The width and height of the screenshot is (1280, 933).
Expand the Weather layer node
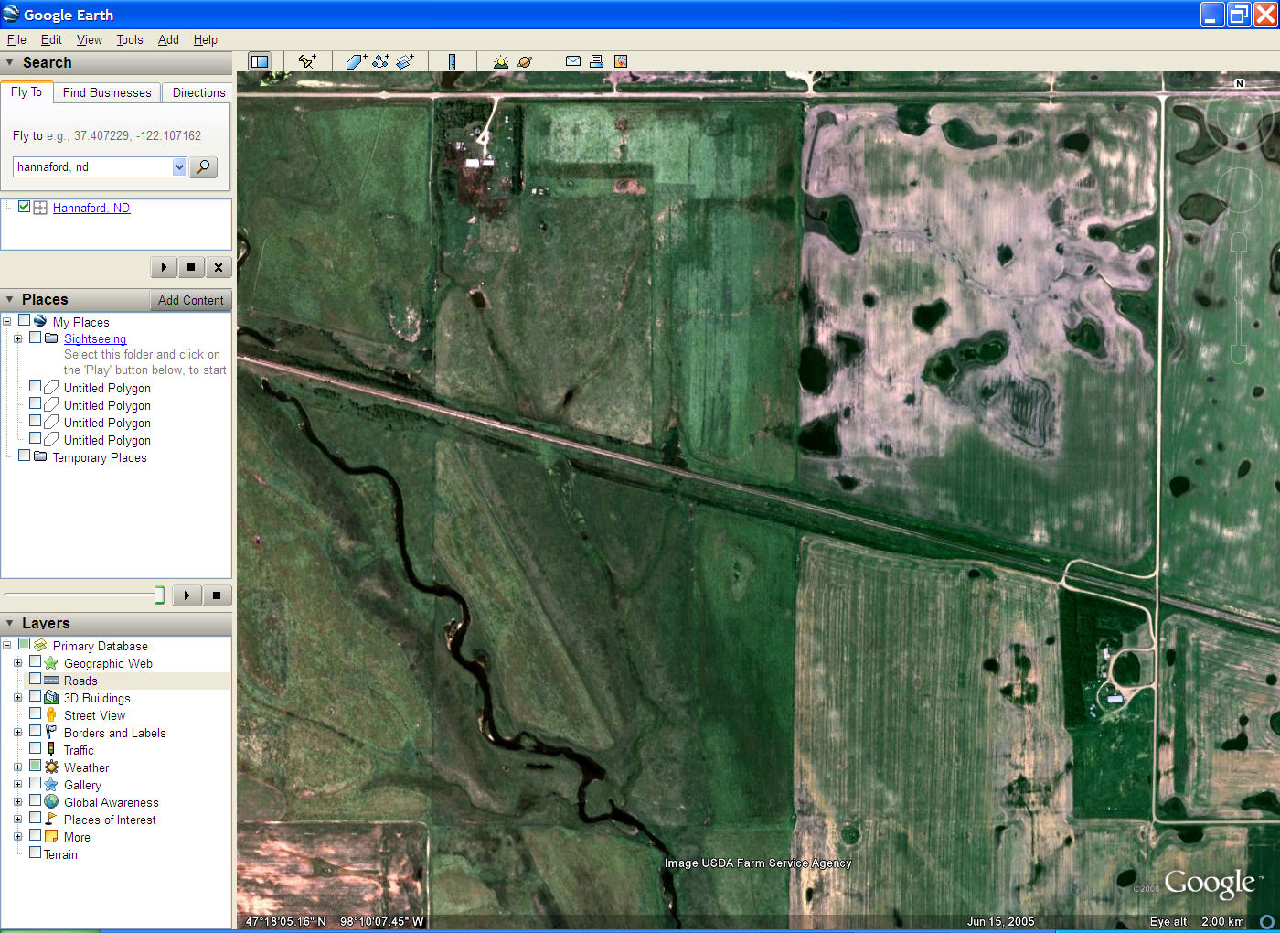[x=17, y=767]
